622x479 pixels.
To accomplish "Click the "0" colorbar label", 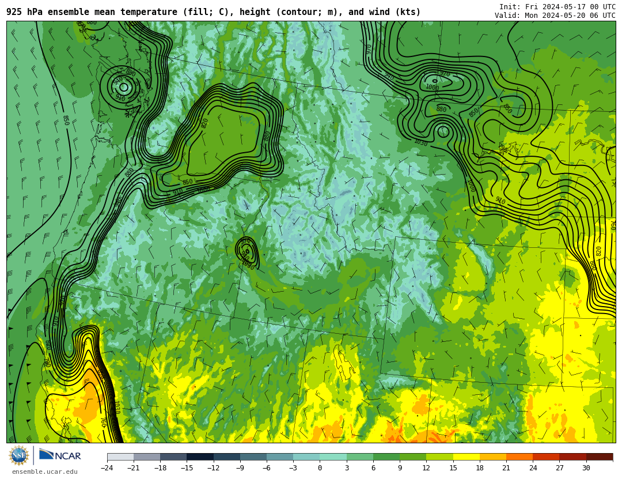I will click(320, 468).
